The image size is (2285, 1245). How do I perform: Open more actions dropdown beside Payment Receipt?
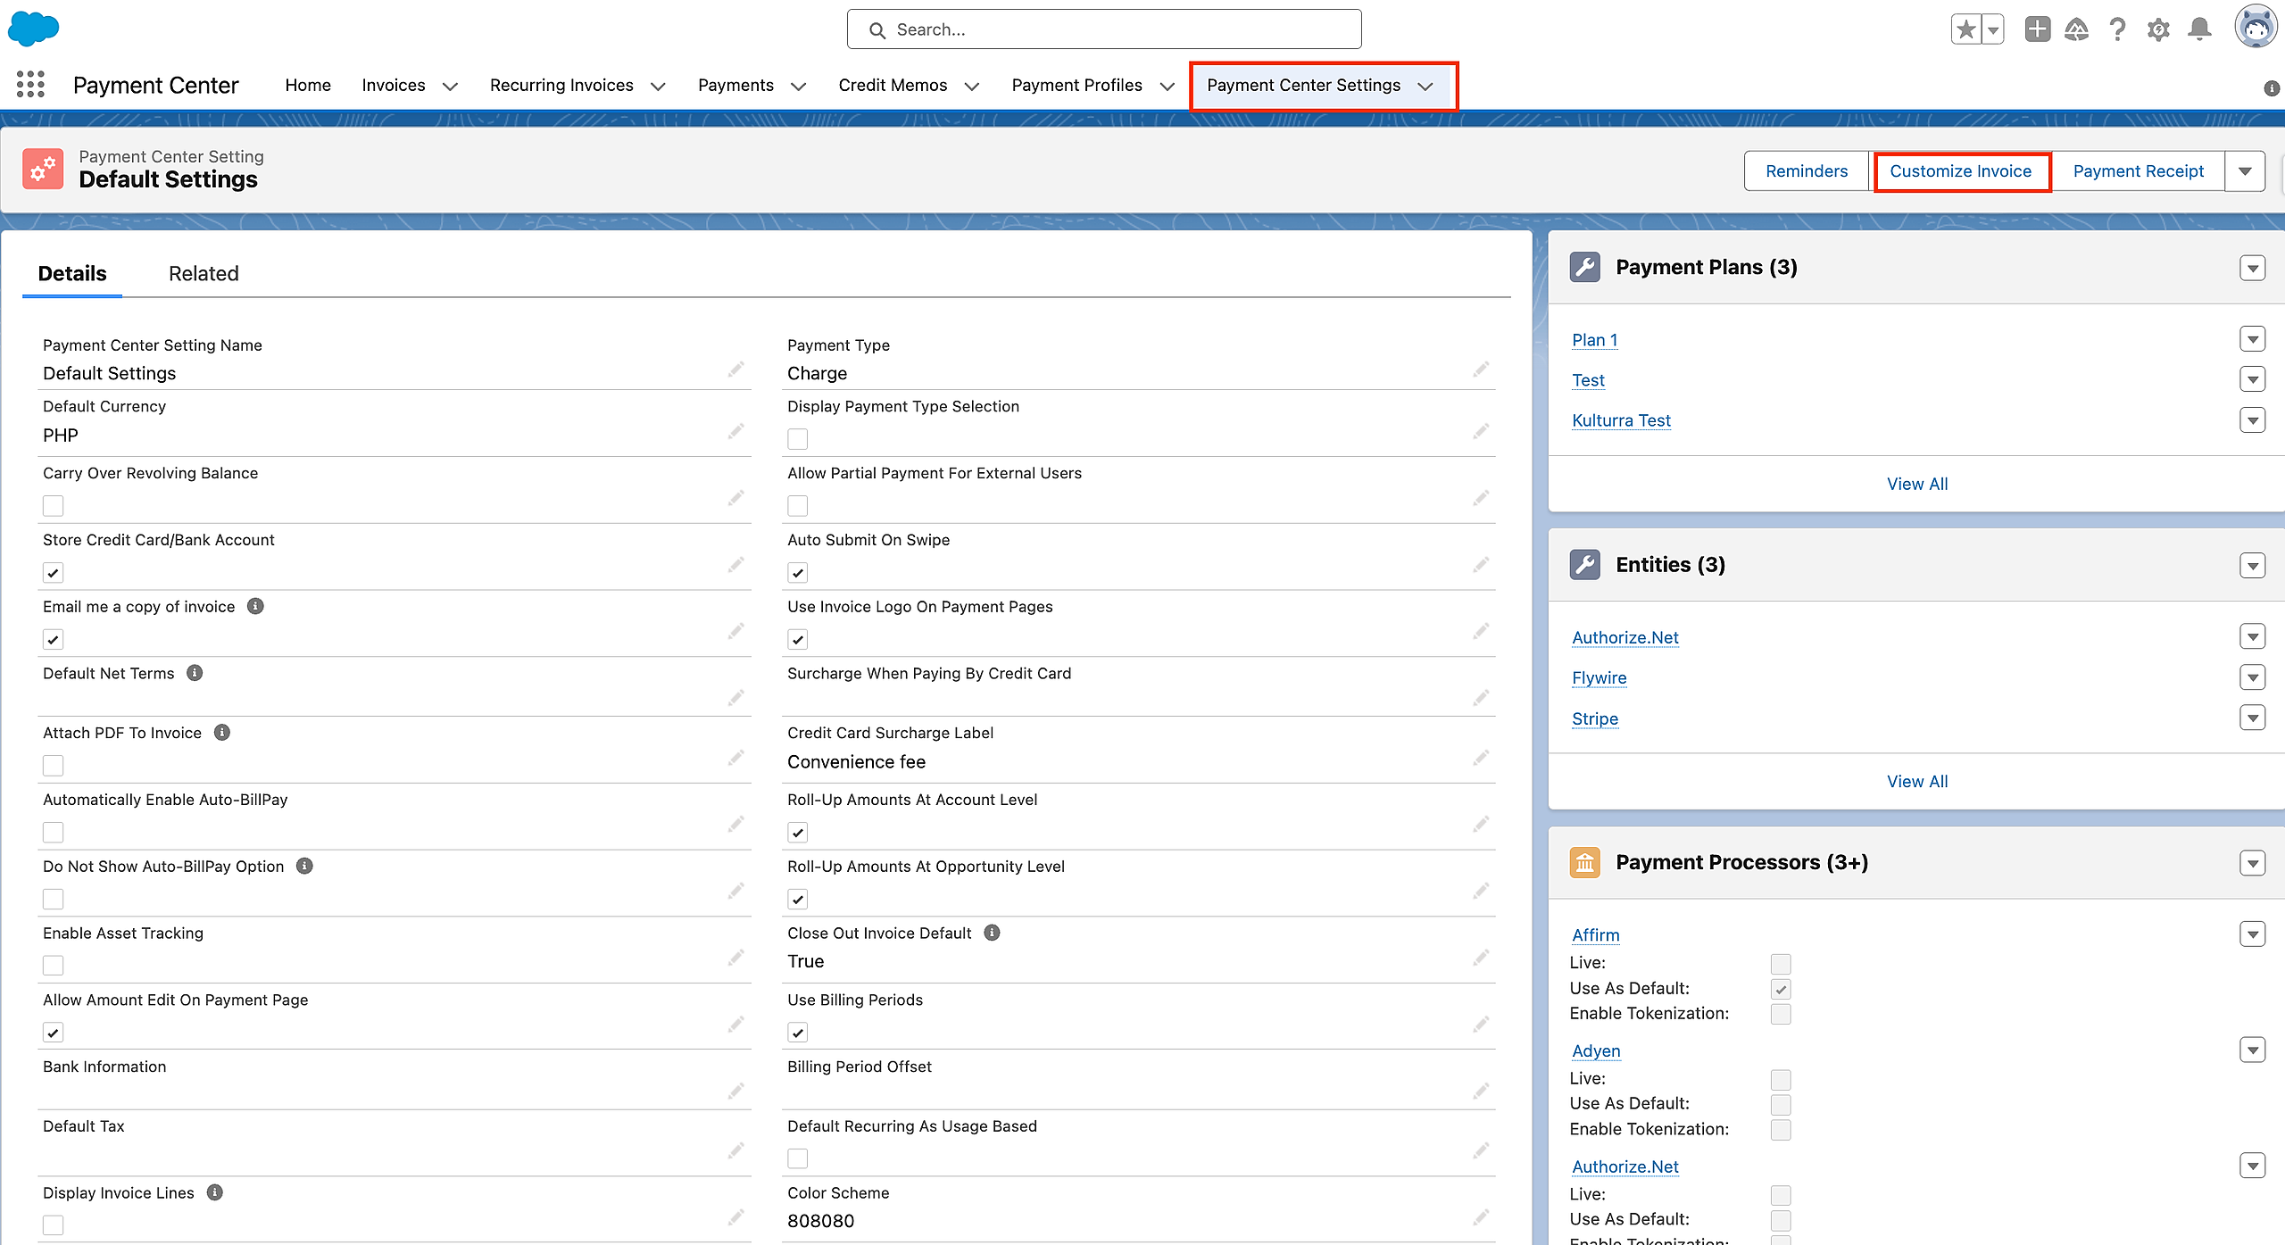point(2245,171)
